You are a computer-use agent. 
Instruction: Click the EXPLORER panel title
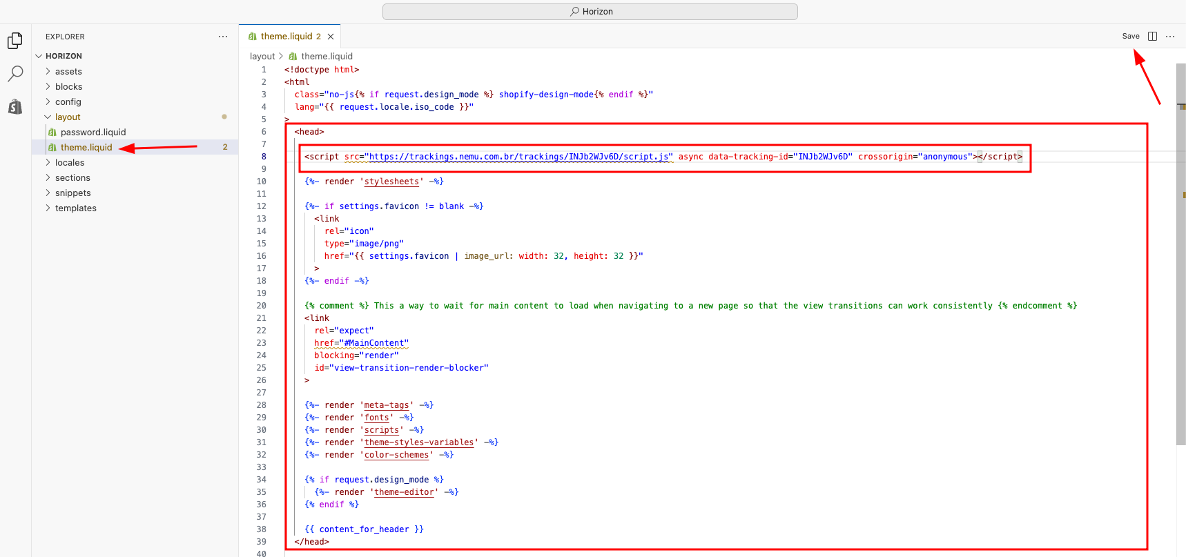[65, 37]
